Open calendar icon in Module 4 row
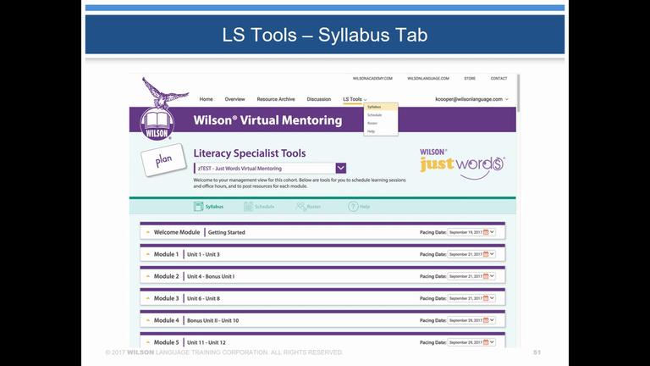Viewport: 650px width, 366px height. click(x=486, y=320)
